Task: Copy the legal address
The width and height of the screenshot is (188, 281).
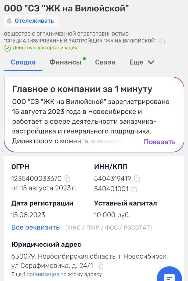Action: coord(100,266)
